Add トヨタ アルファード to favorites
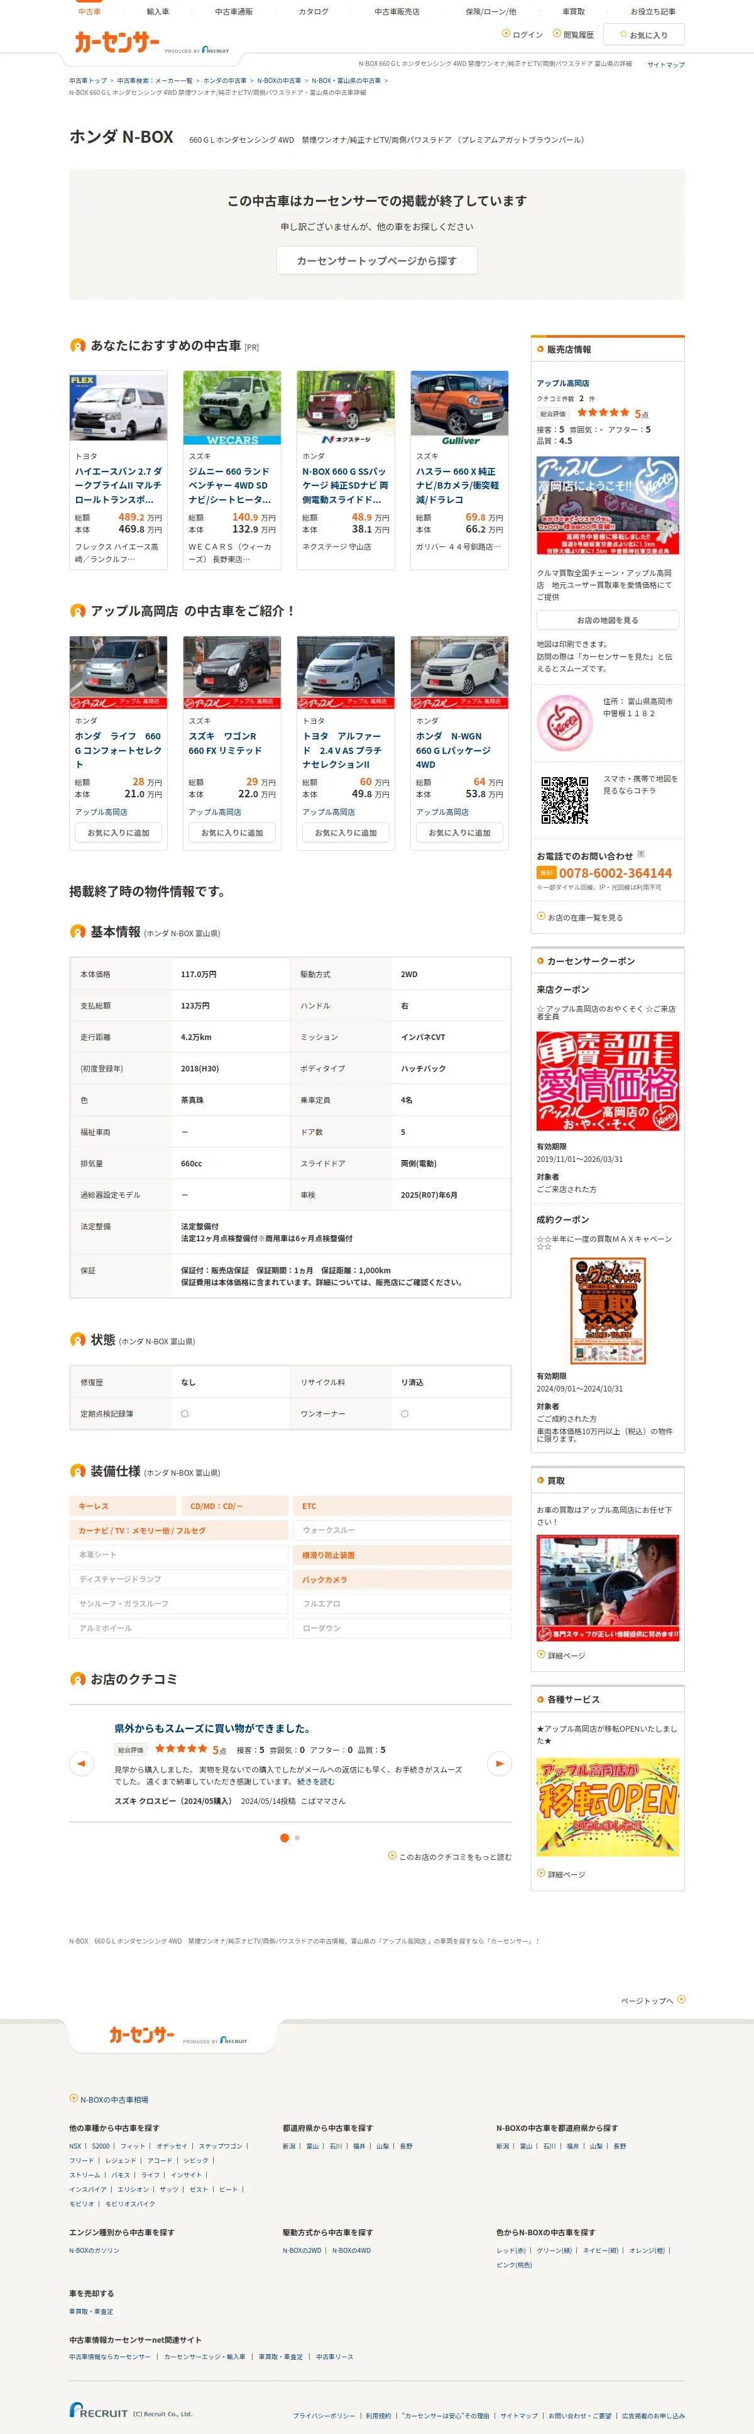 346,833
